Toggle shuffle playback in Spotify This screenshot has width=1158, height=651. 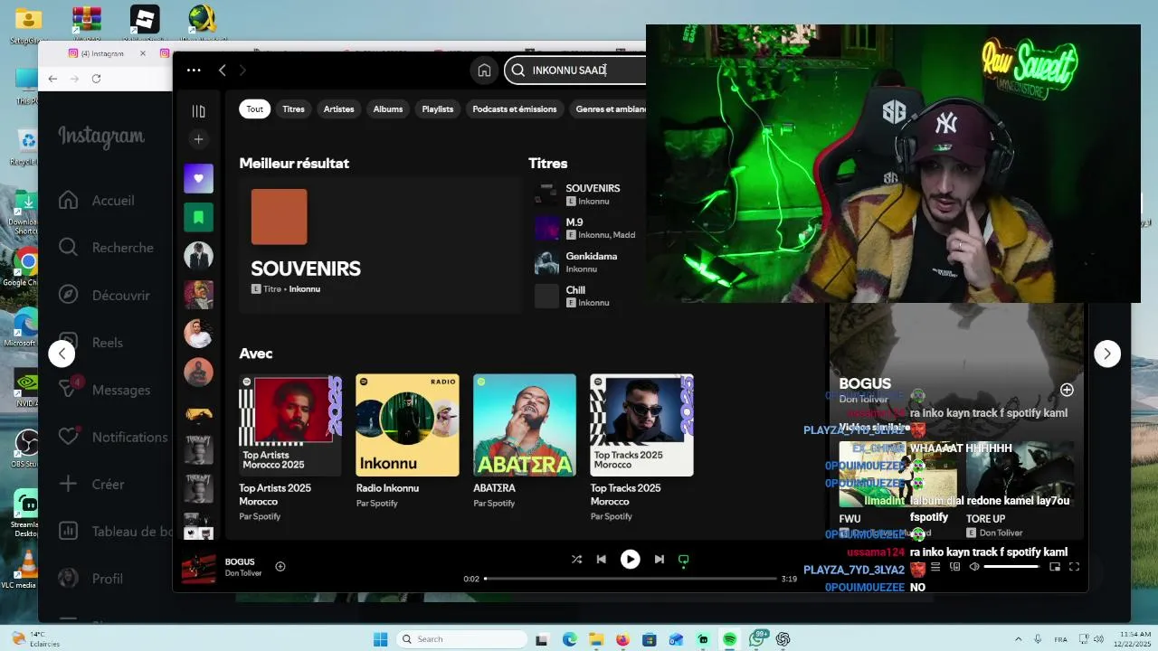pyautogui.click(x=576, y=560)
